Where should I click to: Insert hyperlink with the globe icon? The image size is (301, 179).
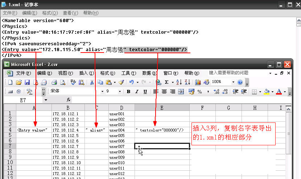[x=158, y=82]
